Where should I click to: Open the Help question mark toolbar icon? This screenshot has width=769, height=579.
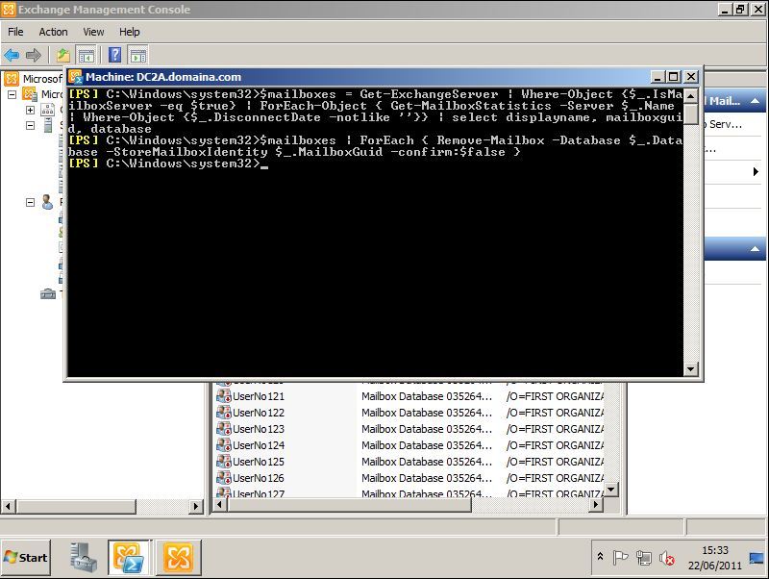pyautogui.click(x=114, y=55)
